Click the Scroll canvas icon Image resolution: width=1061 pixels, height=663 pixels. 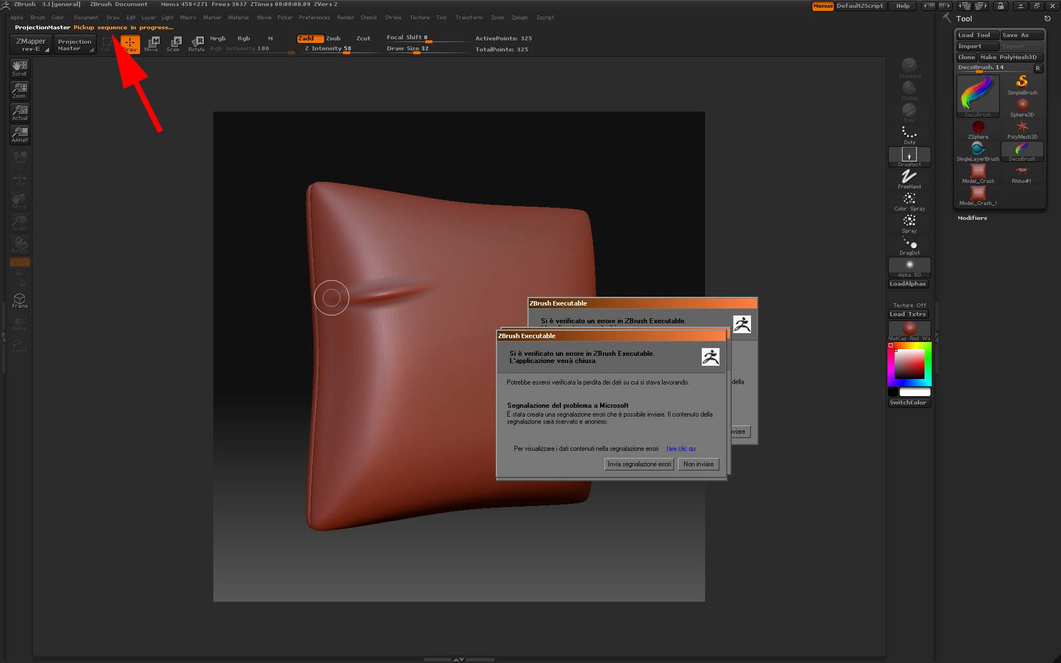coord(20,69)
